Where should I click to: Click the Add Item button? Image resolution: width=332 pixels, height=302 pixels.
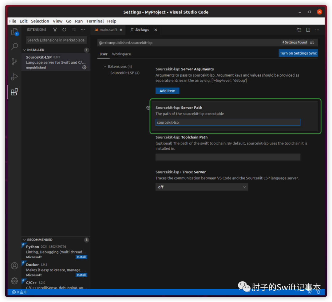pyautogui.click(x=167, y=91)
